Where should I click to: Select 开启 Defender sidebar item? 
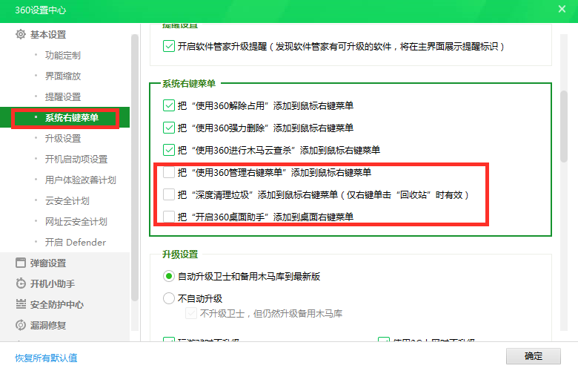(75, 242)
